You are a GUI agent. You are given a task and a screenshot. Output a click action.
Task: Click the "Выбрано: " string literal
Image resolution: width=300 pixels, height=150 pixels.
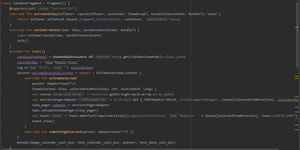(189, 116)
